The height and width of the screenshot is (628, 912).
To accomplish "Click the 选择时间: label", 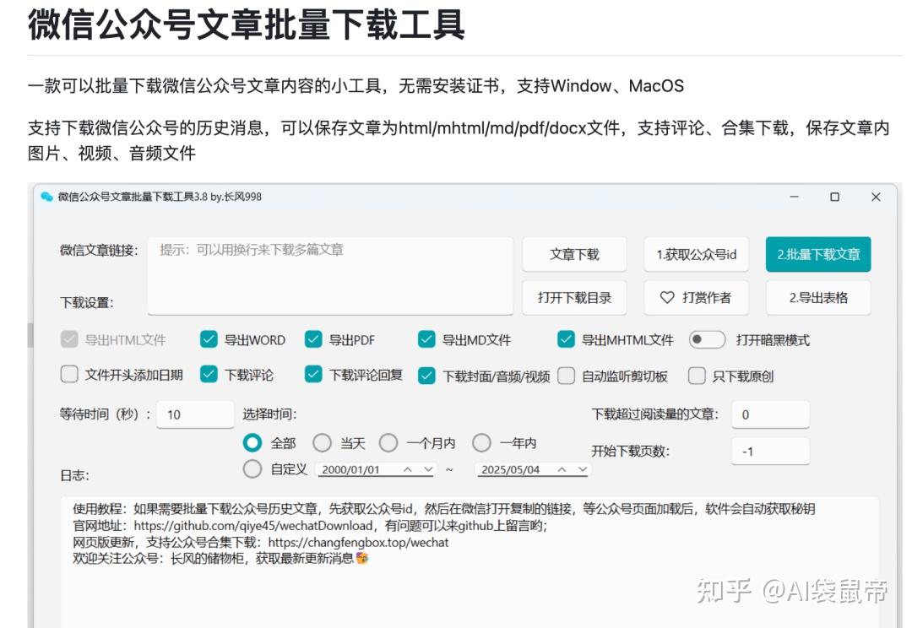I will [269, 414].
